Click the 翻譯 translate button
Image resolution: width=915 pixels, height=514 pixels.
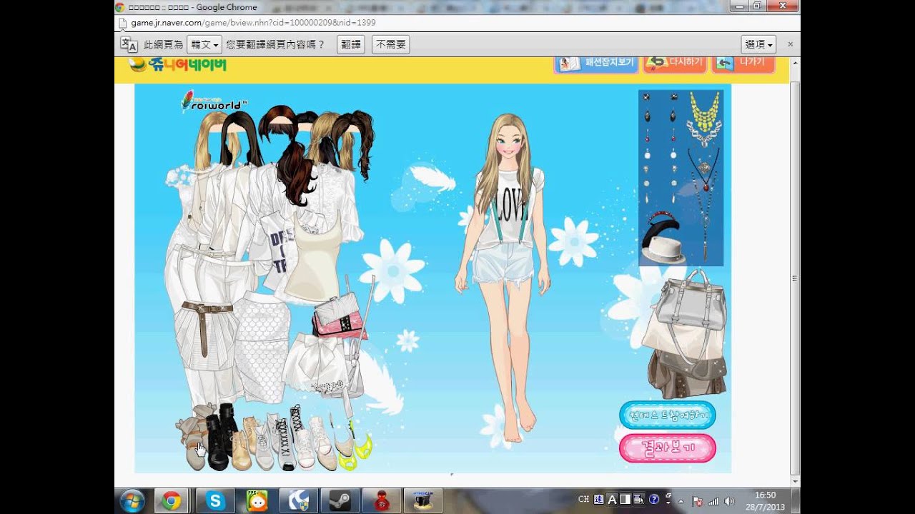350,44
